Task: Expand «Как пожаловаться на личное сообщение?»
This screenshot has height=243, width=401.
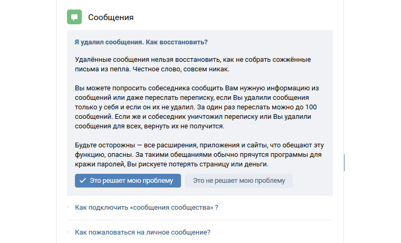Action: 142,232
